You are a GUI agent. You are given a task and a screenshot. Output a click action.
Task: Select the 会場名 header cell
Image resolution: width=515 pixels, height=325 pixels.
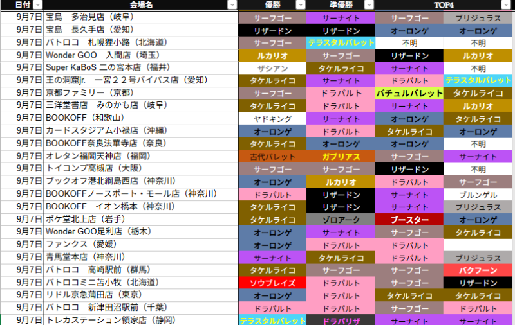tap(141, 4)
